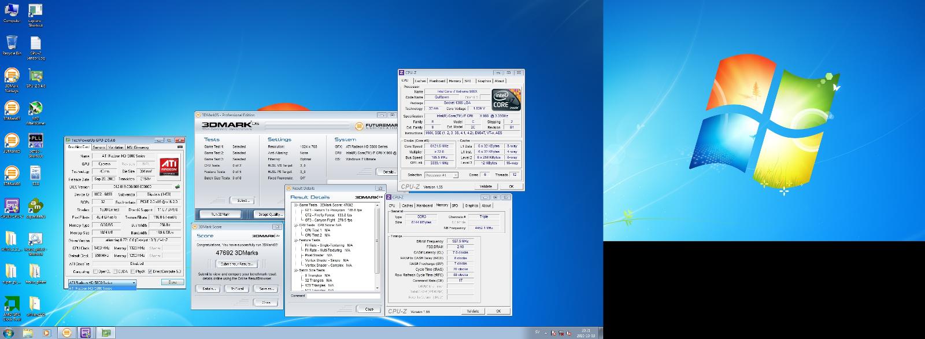This screenshot has width=925, height=339.
Task: Toggle the OpenCL checkbox in GPU-Z
Action: 94,271
